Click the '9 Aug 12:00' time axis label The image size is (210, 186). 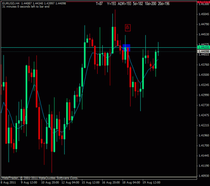click(29, 183)
